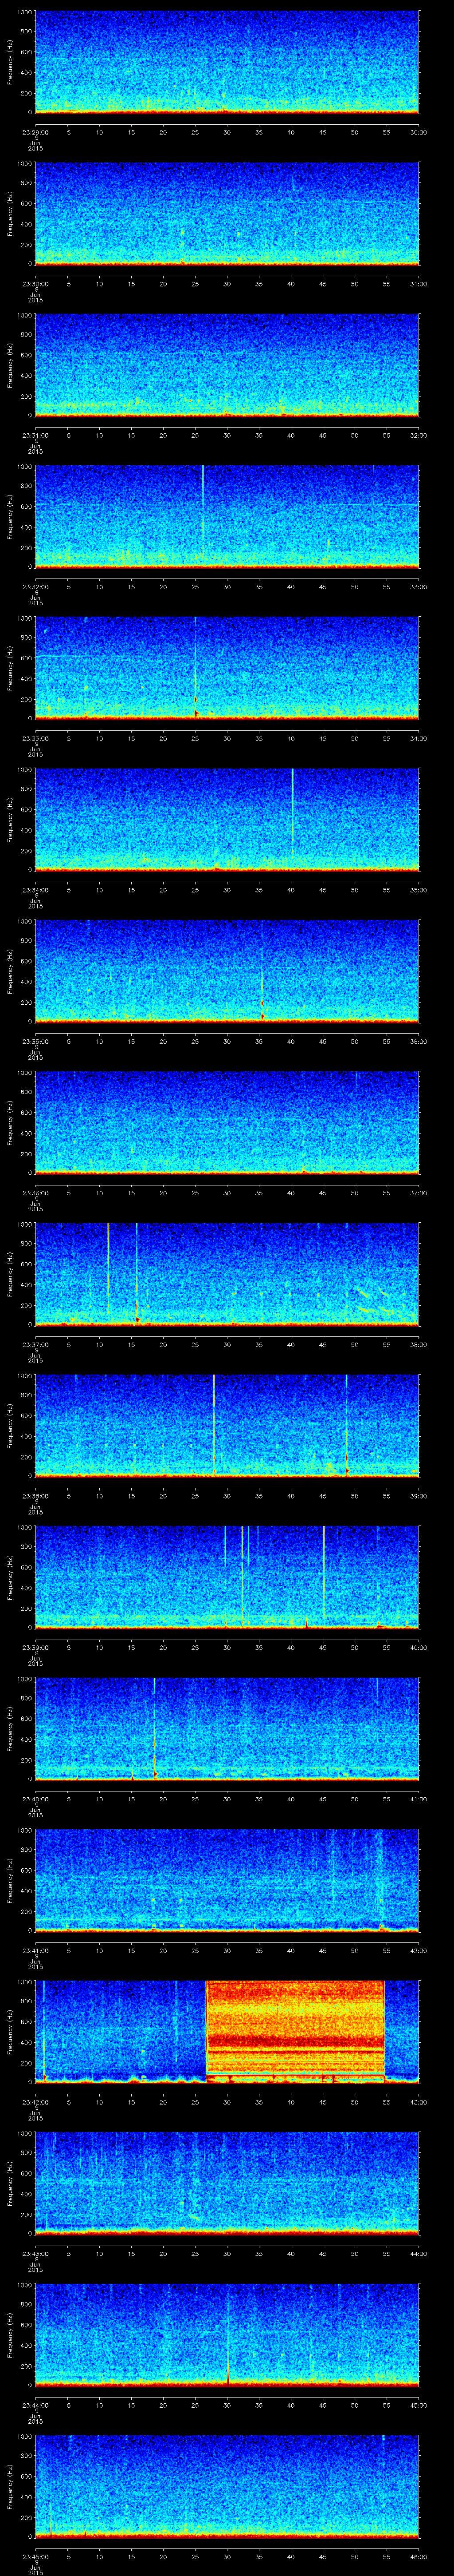Screen dimensions: 454x2576
Task: Select the 23:33:00 spectrogram panel
Action: 227,668
